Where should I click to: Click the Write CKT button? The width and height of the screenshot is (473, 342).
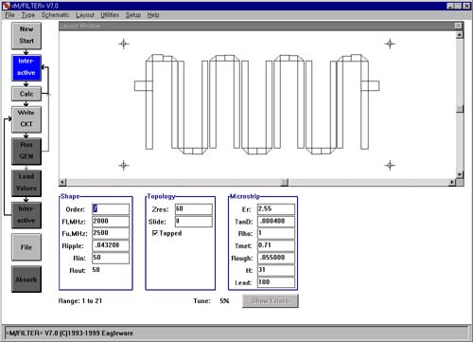(26, 119)
